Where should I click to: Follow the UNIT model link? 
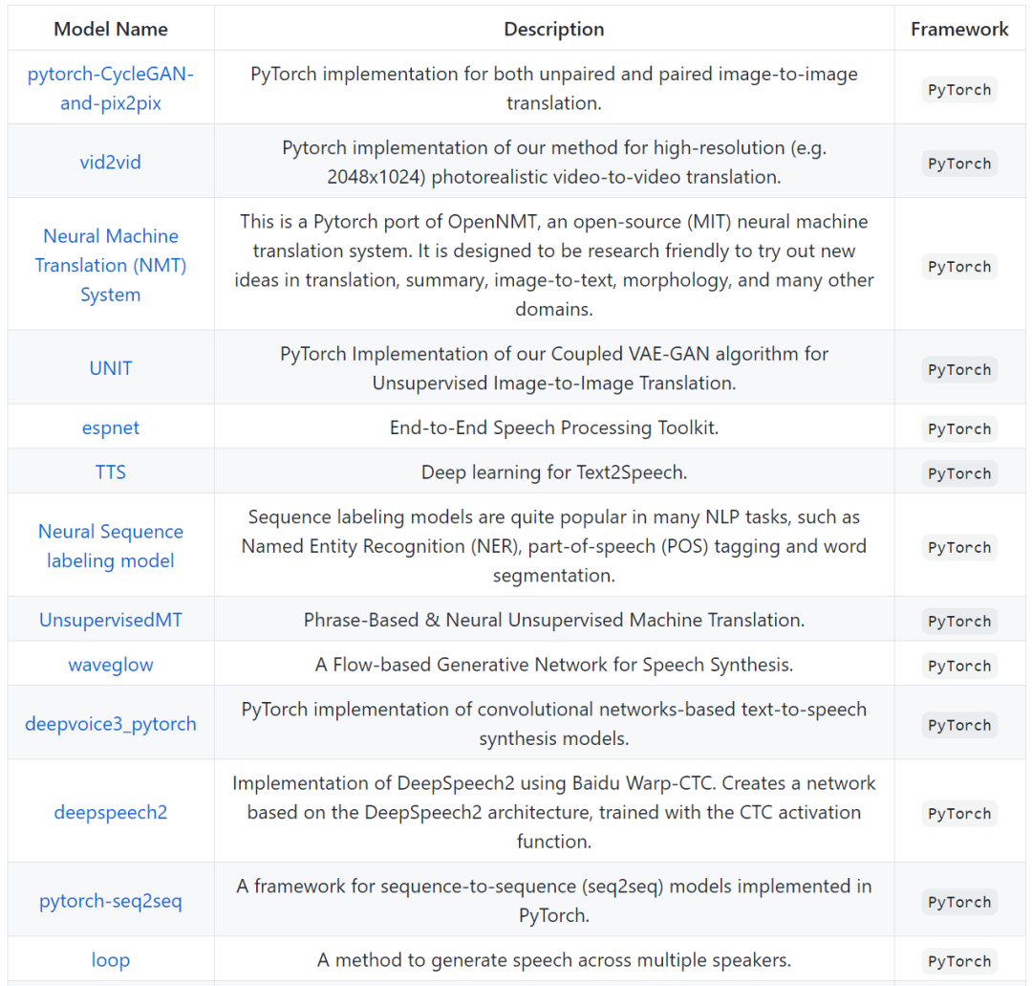click(x=111, y=368)
